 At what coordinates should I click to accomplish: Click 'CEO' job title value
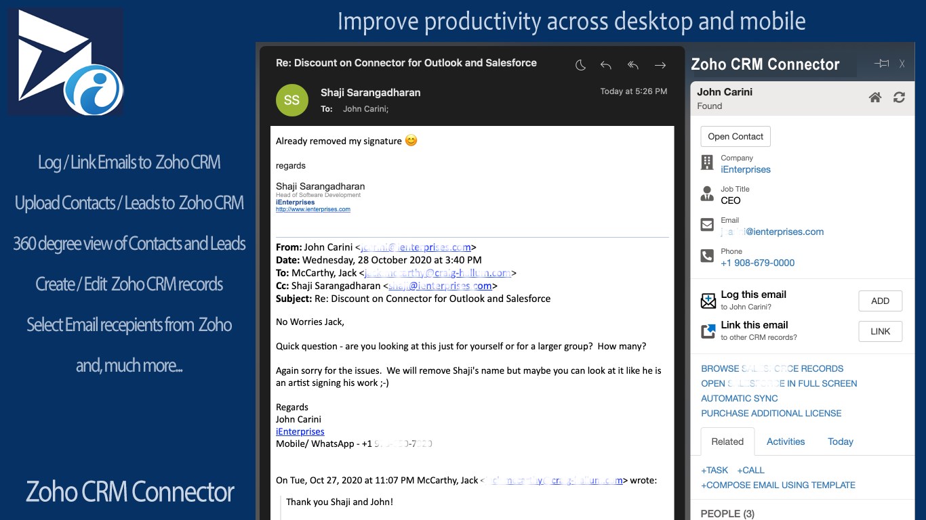click(x=731, y=200)
